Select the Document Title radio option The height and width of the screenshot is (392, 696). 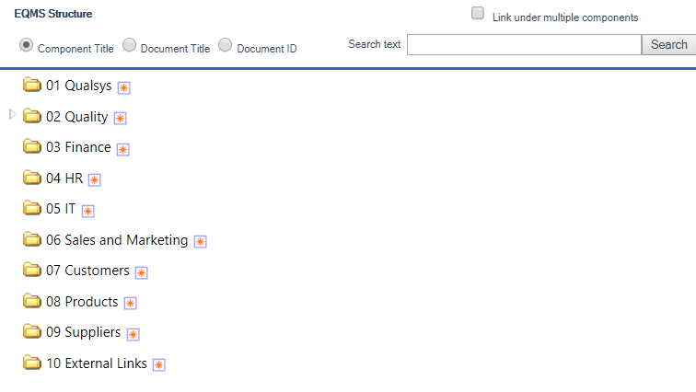(x=129, y=45)
